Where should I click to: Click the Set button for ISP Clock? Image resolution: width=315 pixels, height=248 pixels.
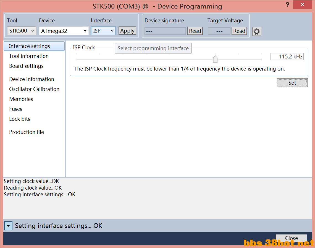292,83
